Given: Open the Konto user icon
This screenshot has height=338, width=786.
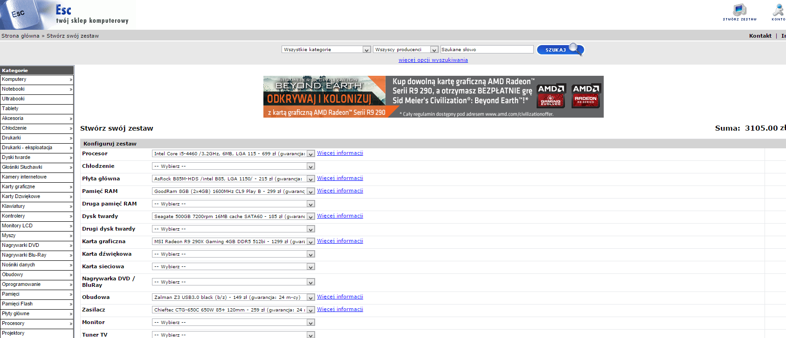Looking at the screenshot, I should point(778,12).
